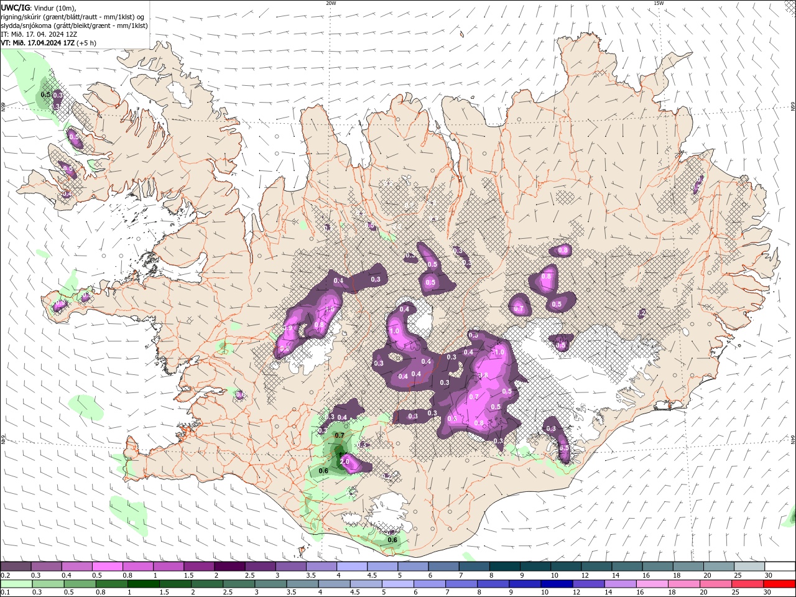
Task: Click the "0.2" label at top legend start
Action: (5, 575)
